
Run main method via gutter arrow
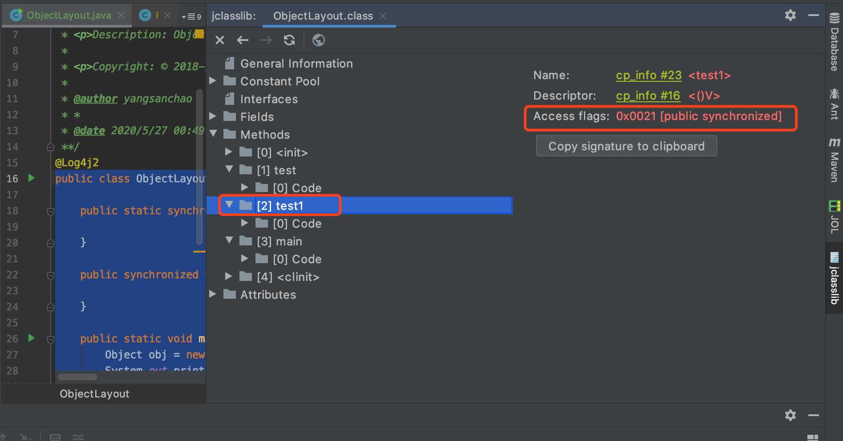(31, 338)
